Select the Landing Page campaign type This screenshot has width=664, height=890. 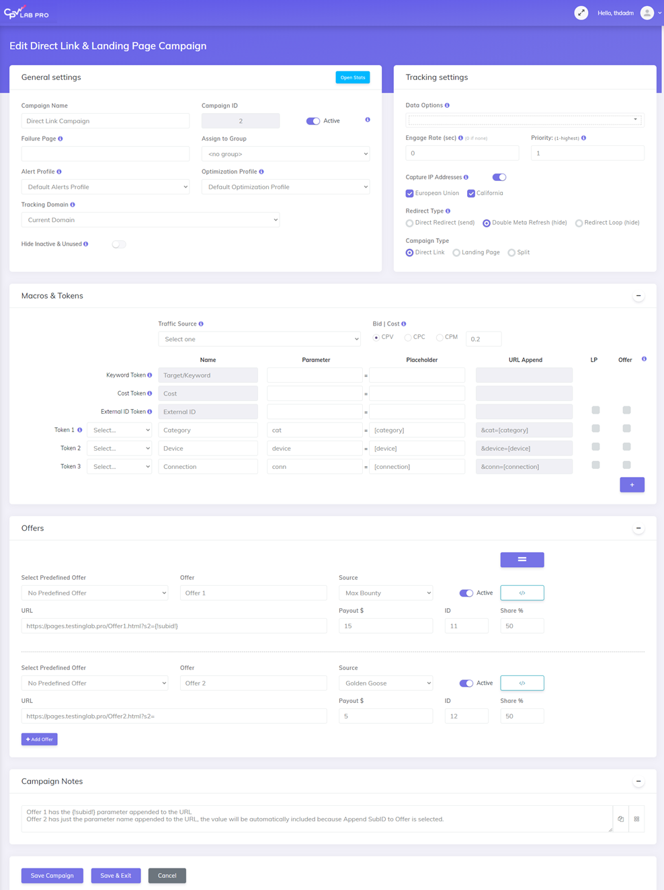click(456, 253)
